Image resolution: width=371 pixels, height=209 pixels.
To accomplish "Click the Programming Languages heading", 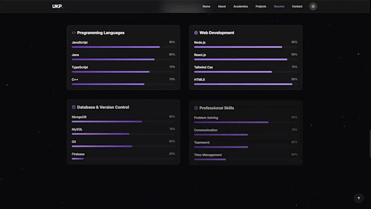I will pos(101,33).
